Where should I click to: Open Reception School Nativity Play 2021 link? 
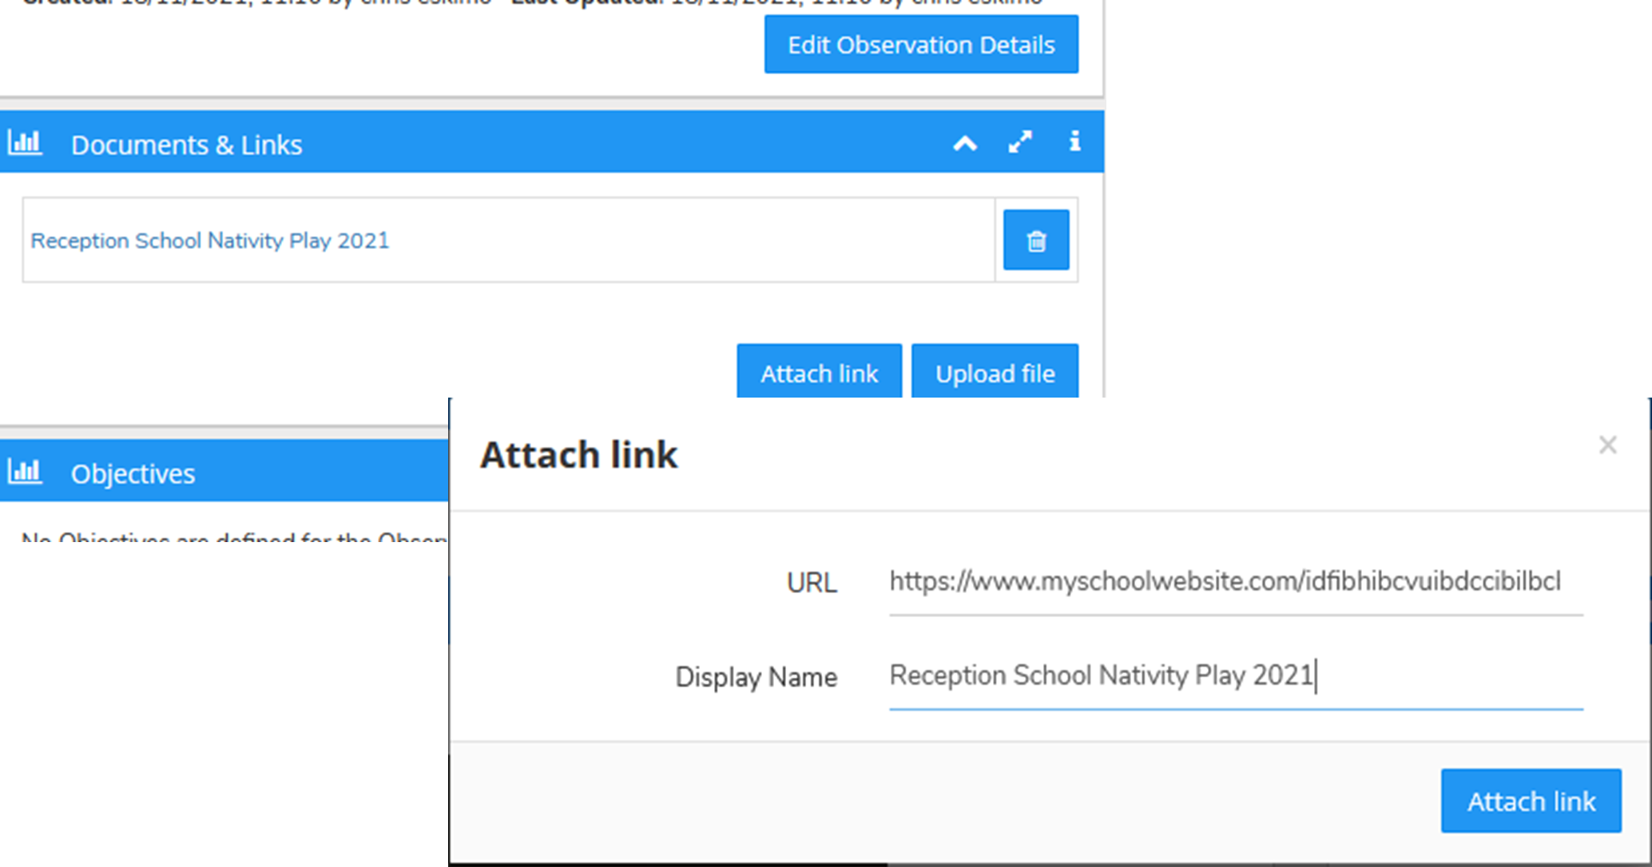209,240
